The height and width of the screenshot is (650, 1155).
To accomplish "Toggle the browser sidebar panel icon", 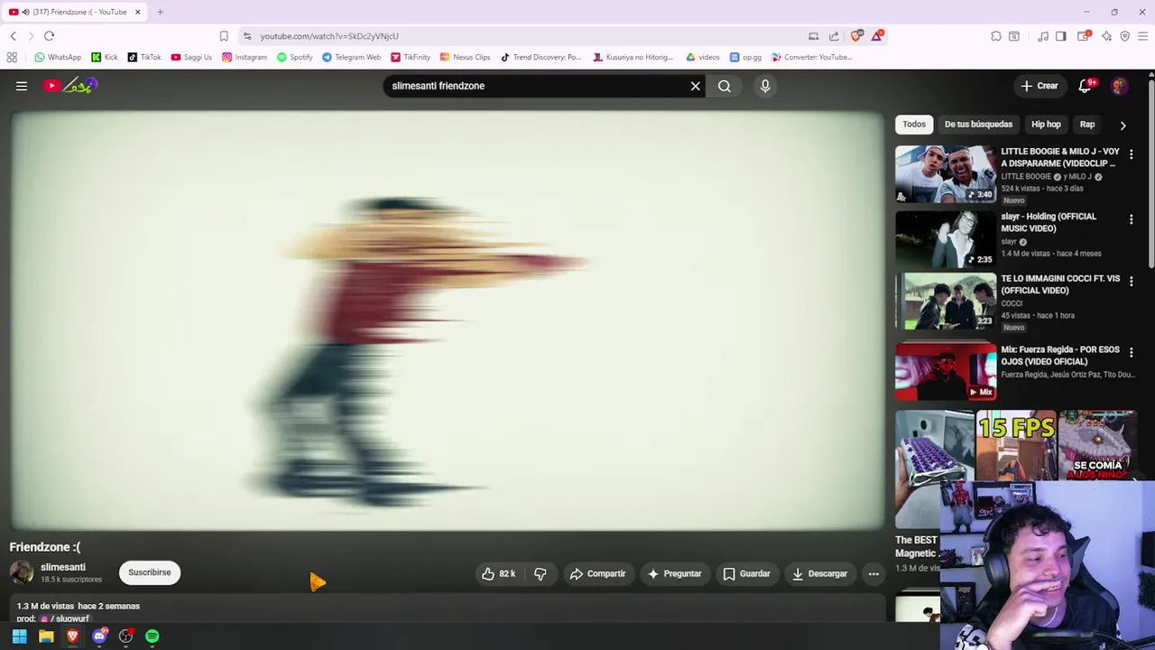I will (x=1061, y=36).
